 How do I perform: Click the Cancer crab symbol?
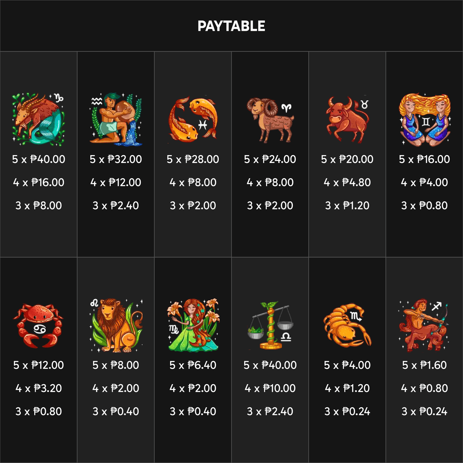(39, 325)
